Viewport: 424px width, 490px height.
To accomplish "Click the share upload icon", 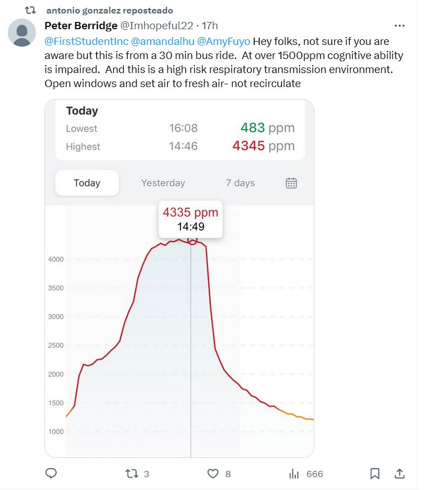I will pyautogui.click(x=400, y=474).
